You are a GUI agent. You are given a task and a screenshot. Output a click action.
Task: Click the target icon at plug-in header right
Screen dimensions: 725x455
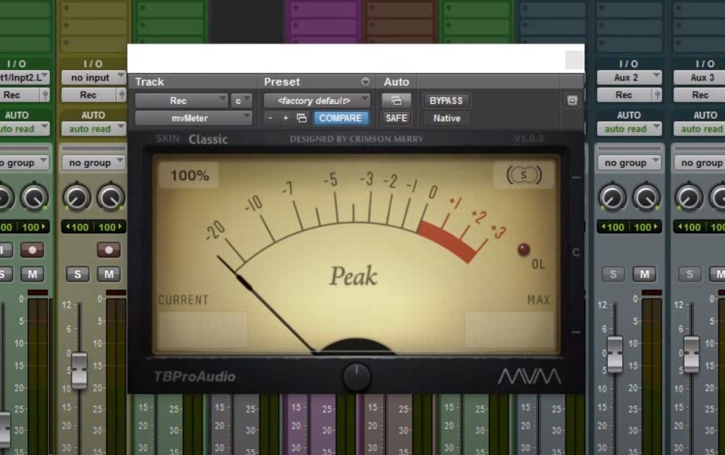pyautogui.click(x=572, y=101)
